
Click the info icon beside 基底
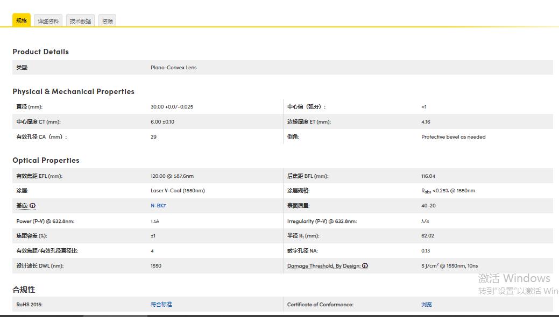(33, 206)
